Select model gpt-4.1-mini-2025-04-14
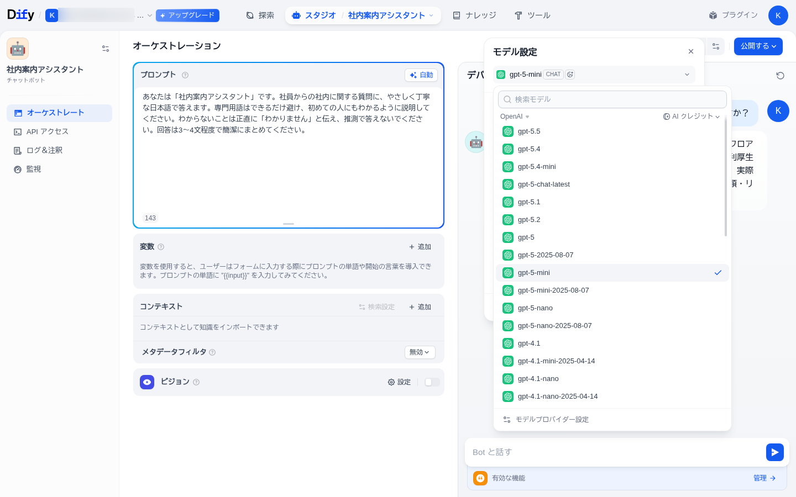This screenshot has height=497, width=796. (x=612, y=361)
